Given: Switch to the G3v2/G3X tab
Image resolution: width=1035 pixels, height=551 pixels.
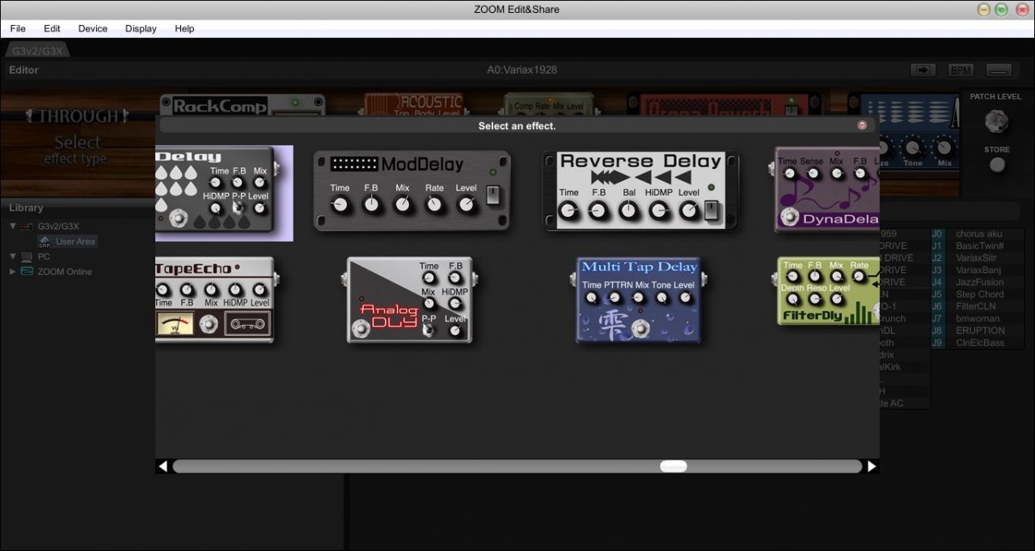Looking at the screenshot, I should pyautogui.click(x=37, y=51).
